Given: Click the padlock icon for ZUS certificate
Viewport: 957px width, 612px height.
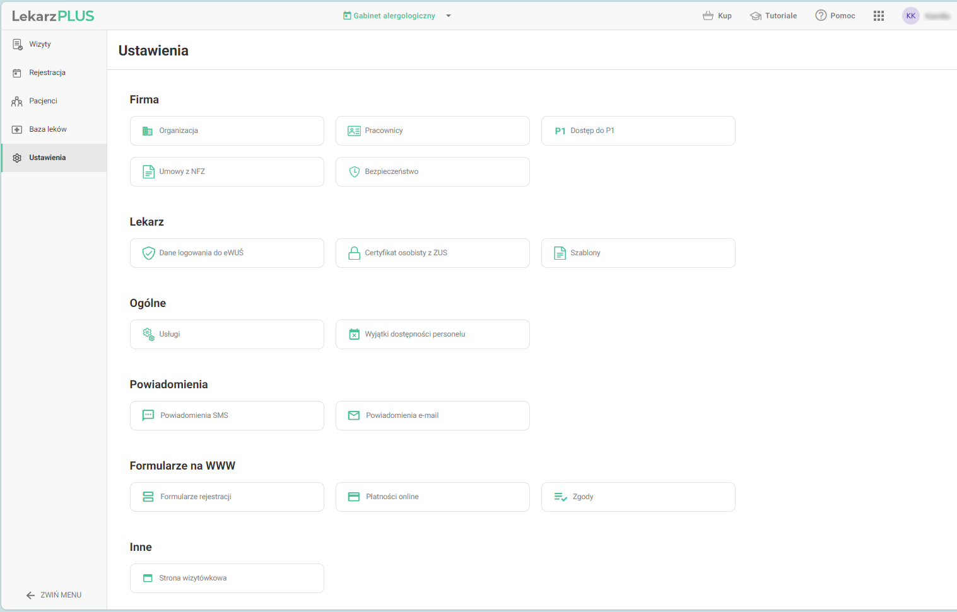Looking at the screenshot, I should [x=354, y=253].
